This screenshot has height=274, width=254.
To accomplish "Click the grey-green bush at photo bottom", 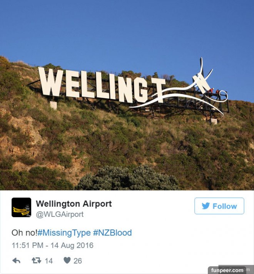I will coord(128,178).
